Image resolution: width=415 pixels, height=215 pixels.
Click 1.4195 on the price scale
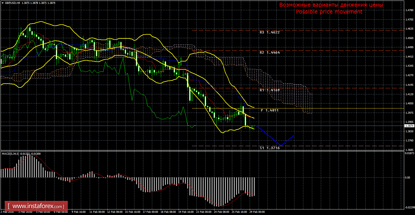pyautogui.click(x=409, y=85)
